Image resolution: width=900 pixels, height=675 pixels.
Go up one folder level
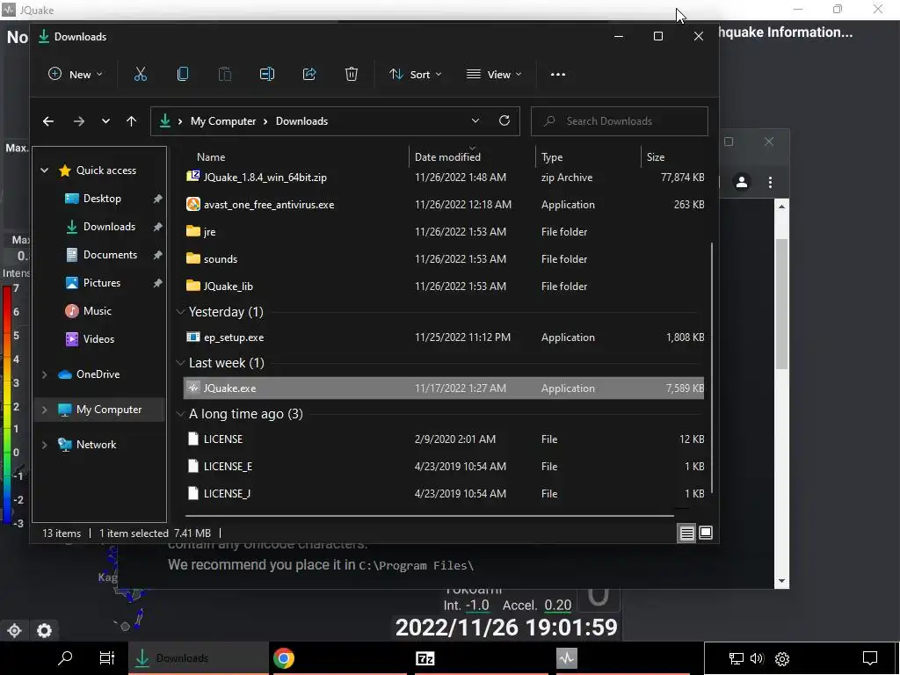(132, 121)
